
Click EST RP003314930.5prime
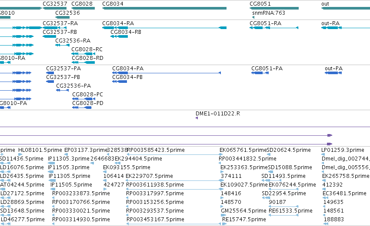81,220
